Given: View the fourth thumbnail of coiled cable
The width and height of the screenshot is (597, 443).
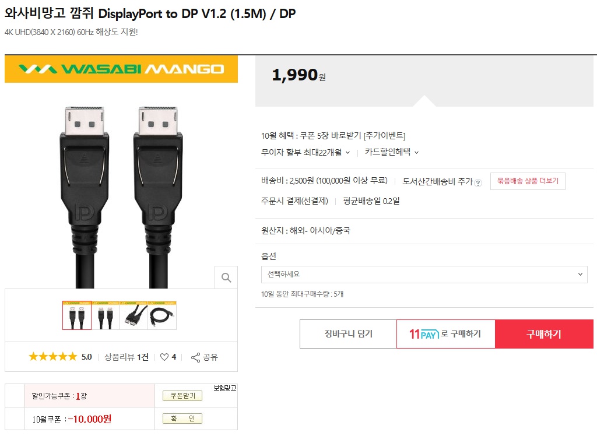Looking at the screenshot, I should click(162, 315).
